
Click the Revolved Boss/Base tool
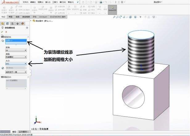click(11, 10)
